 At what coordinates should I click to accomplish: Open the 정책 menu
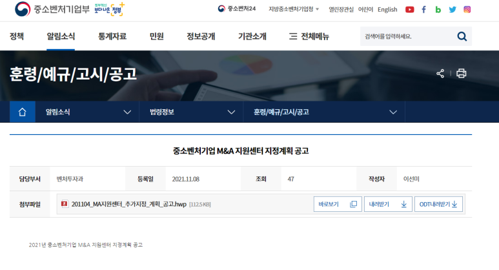(17, 36)
